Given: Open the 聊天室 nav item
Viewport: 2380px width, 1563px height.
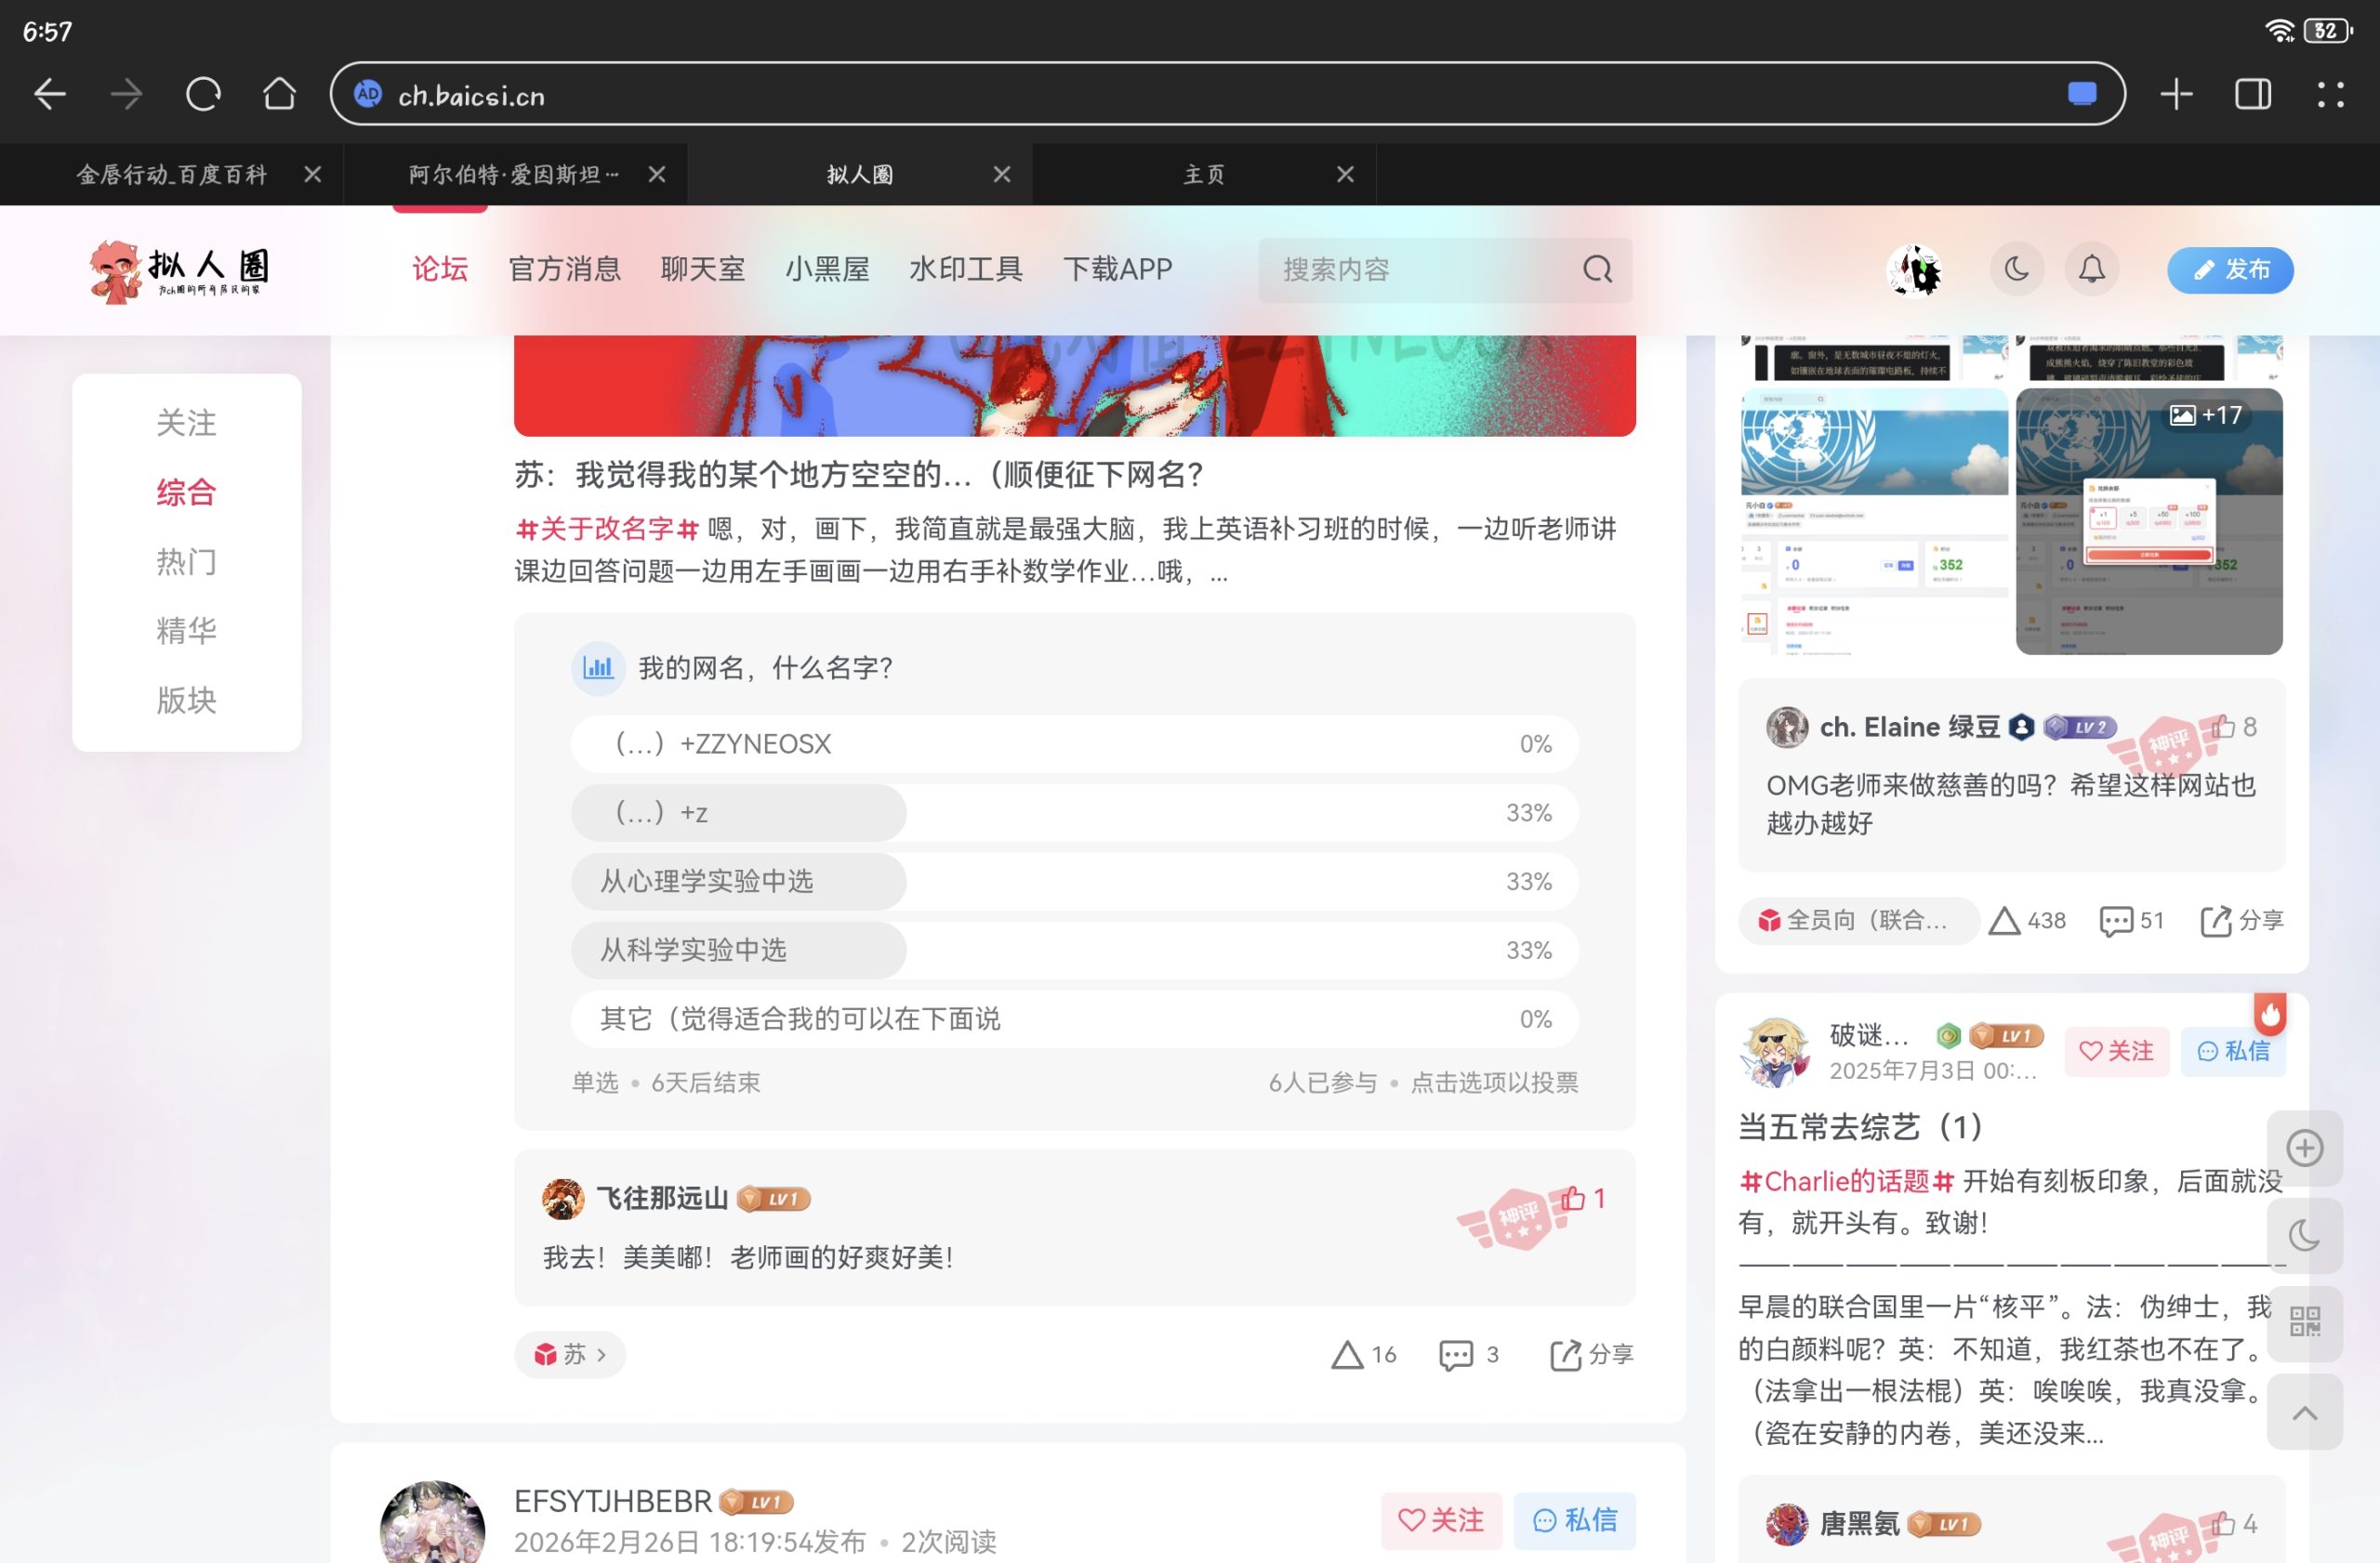Looking at the screenshot, I should coord(703,269).
